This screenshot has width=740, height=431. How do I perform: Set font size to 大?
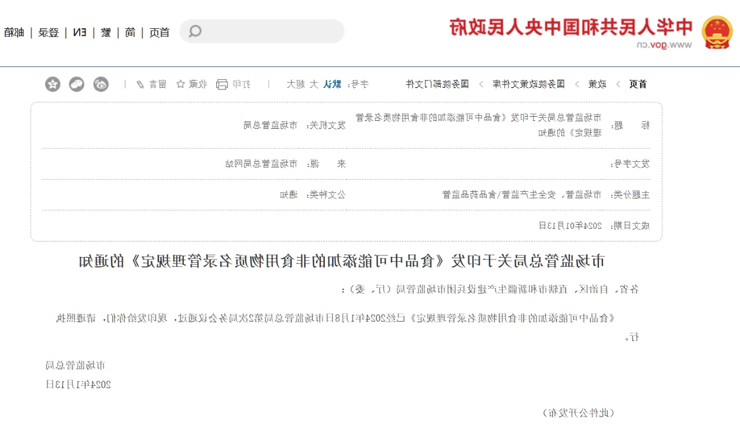(x=314, y=84)
